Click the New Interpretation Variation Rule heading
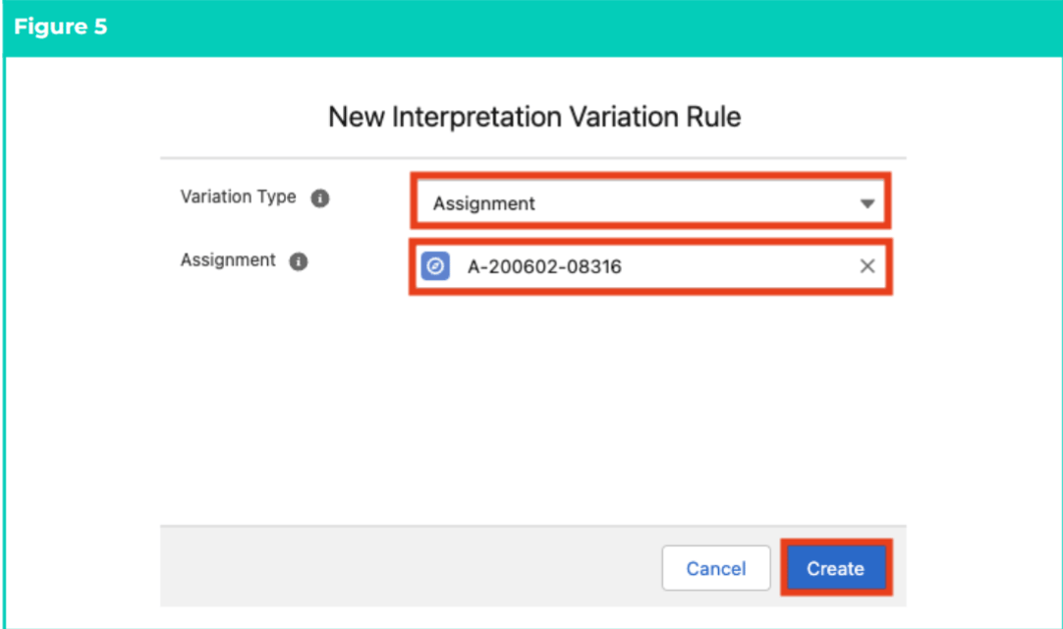This screenshot has width=1063, height=629. tap(534, 117)
